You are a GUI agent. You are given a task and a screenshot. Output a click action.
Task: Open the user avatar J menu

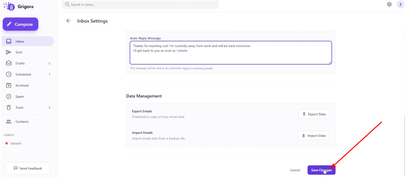400,4
